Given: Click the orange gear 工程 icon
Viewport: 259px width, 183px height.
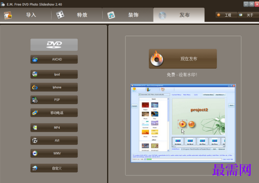Looking at the screenshot, I should (219, 15).
